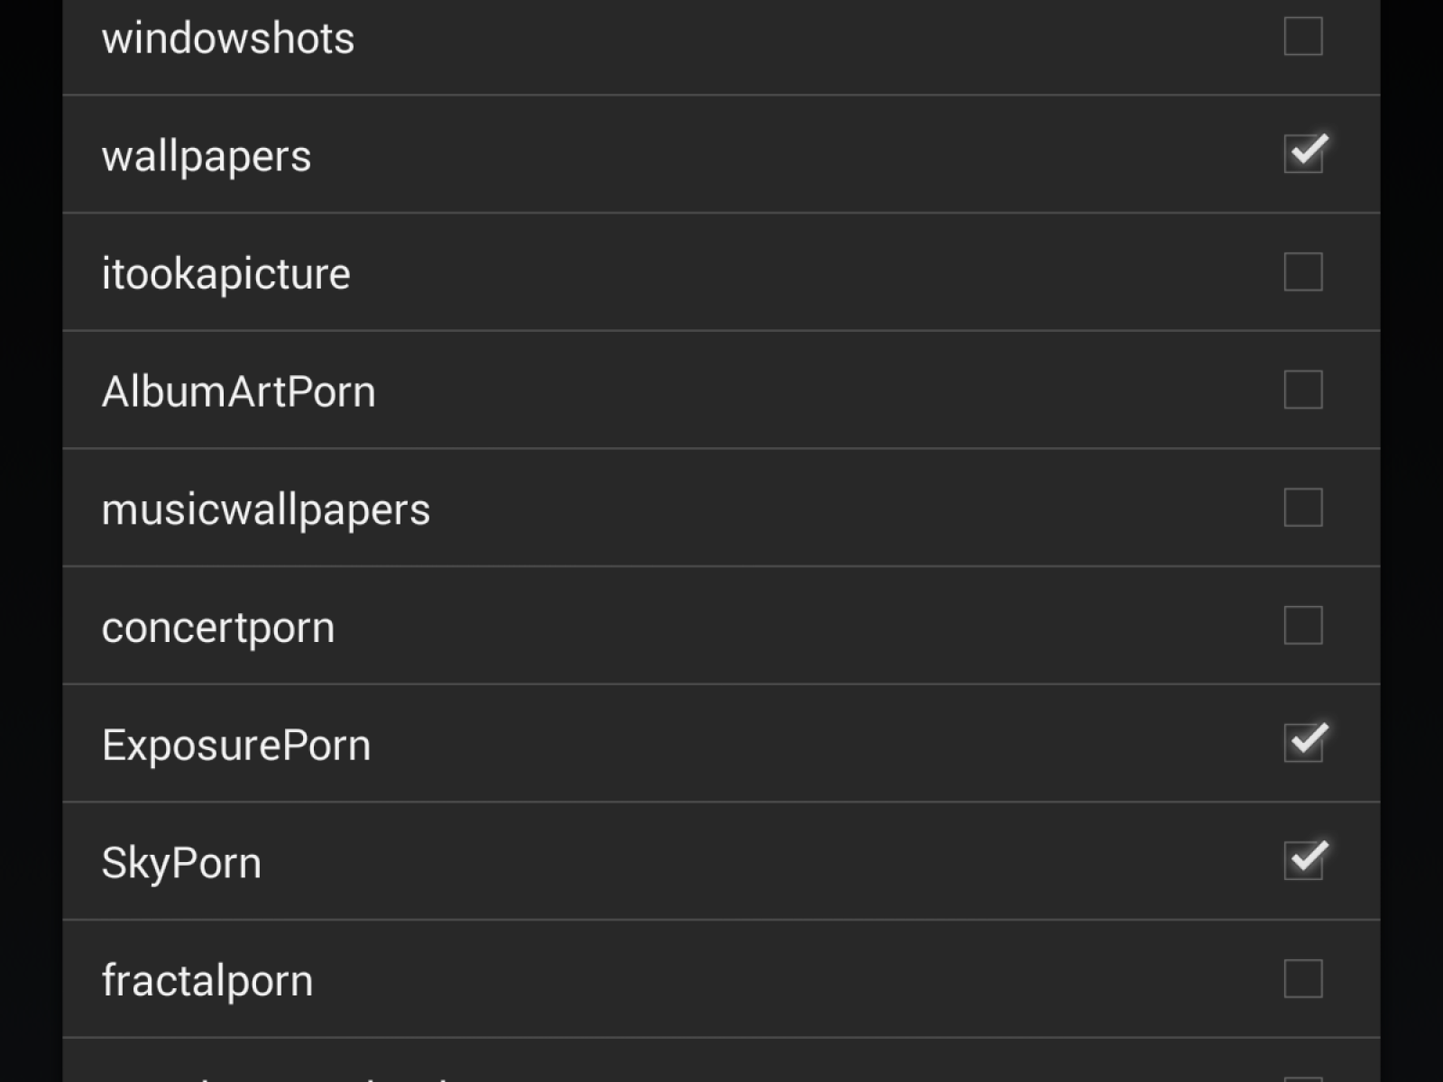This screenshot has width=1443, height=1082.
Task: Click the itookapicture entry name
Action: click(225, 274)
